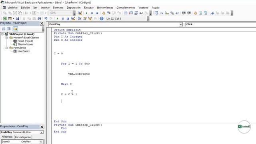Screen dimensions: 256x144
Task: Toggle Folders view in Project panel
Action: pyautogui.click(x=15, y=29)
